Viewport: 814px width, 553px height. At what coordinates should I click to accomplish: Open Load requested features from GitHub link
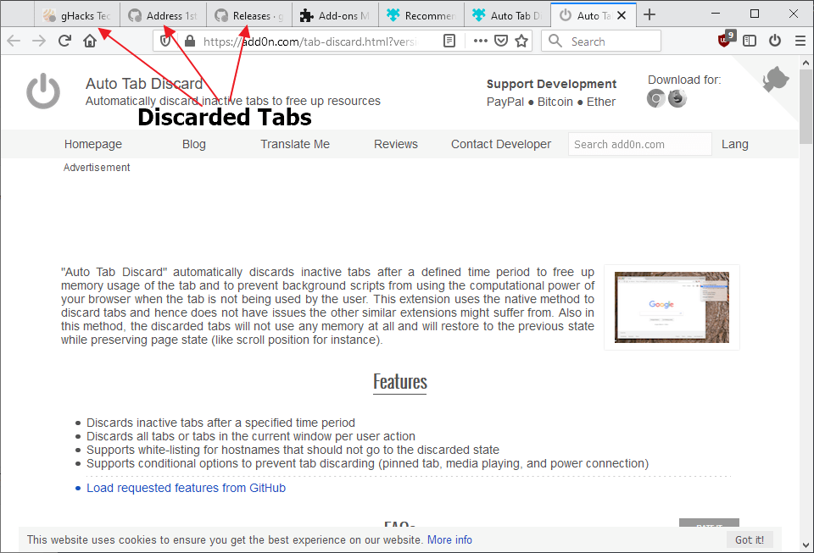tap(186, 488)
